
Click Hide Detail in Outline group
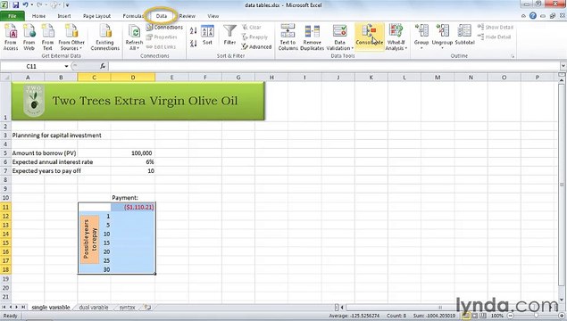coord(494,37)
